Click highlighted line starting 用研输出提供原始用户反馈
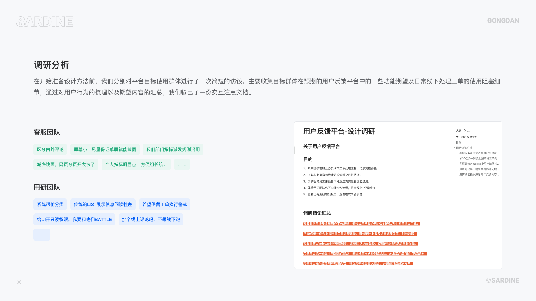This screenshot has height=301, width=536. [358, 264]
